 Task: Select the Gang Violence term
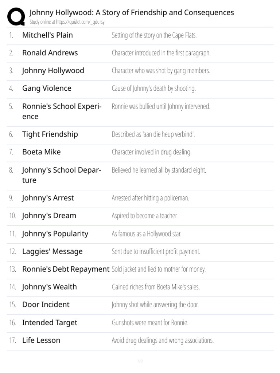click(47, 89)
